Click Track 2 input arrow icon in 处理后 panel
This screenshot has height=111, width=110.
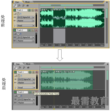(x=15, y=99)
